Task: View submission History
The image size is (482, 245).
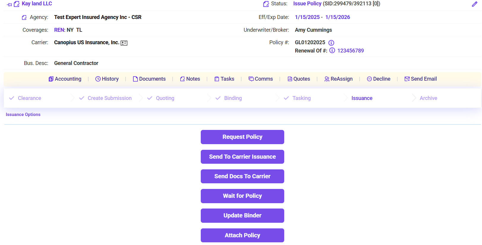Action: pos(107,79)
